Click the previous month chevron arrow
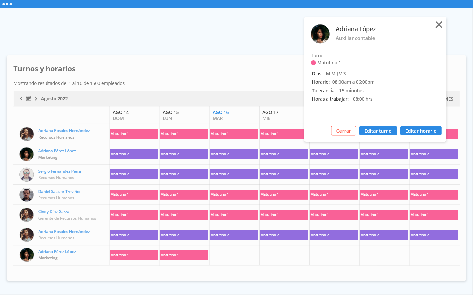The width and height of the screenshot is (473, 295). 21,99
